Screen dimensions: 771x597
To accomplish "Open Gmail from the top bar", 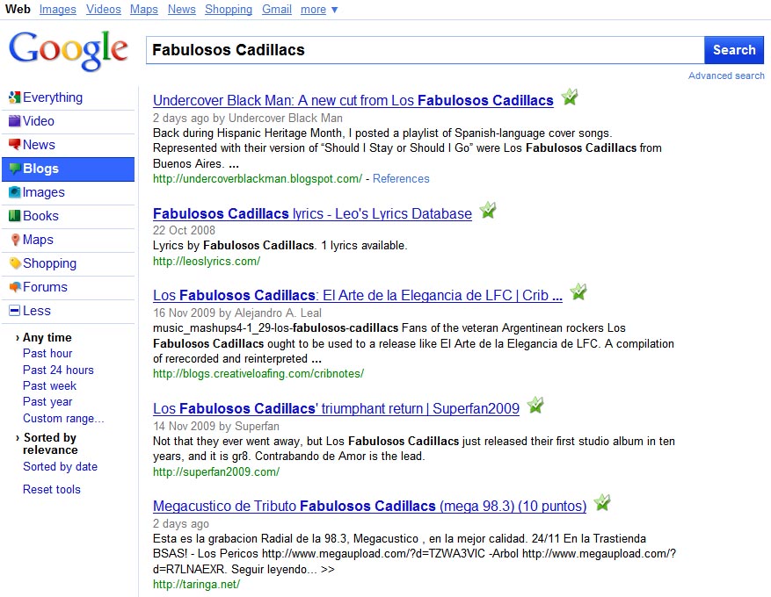I will click(277, 10).
